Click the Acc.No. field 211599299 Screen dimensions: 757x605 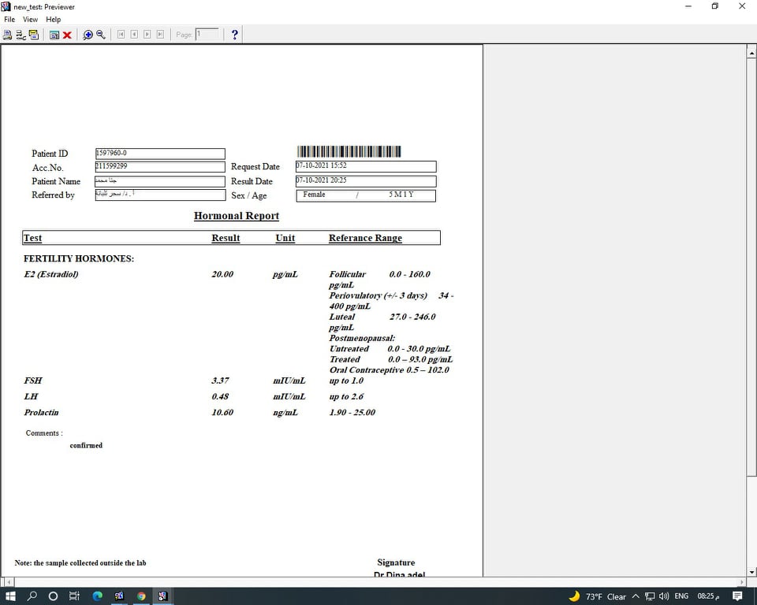[x=160, y=166]
